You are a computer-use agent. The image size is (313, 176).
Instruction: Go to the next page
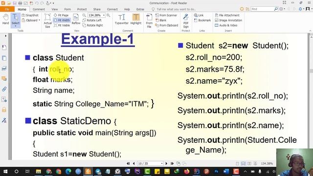(x=166, y=163)
